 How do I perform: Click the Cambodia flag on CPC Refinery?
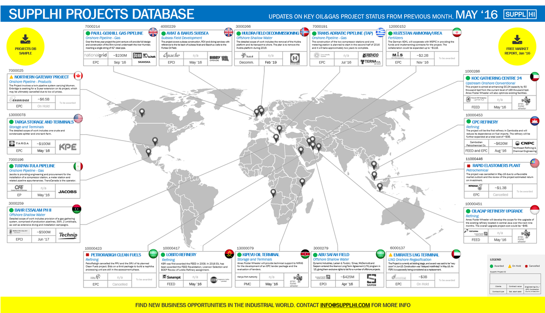click(x=535, y=121)
